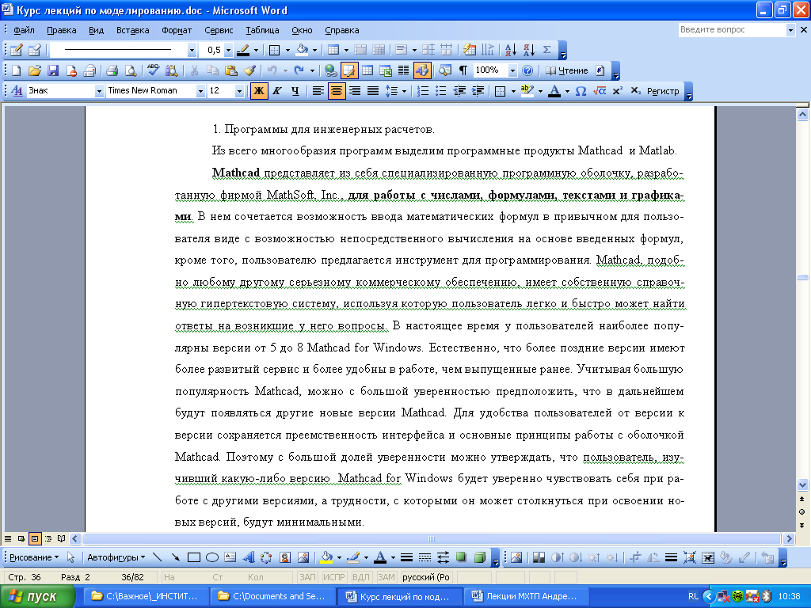Screen dimensions: 811x608
Task: Click the Format Painter brush icon
Action: tap(249, 70)
